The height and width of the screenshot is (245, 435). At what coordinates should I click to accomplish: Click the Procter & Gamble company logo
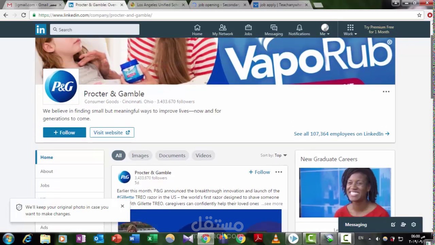coord(61,86)
